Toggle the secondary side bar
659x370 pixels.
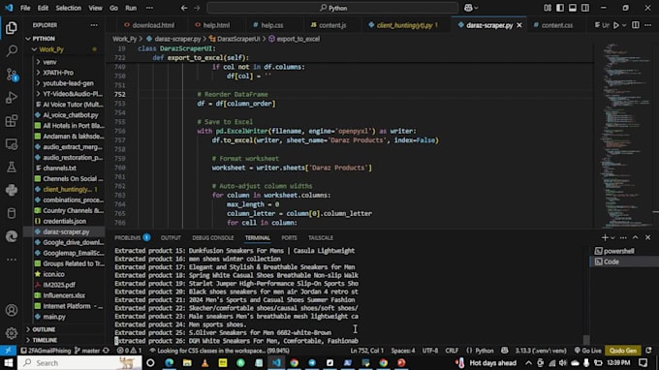(585, 8)
